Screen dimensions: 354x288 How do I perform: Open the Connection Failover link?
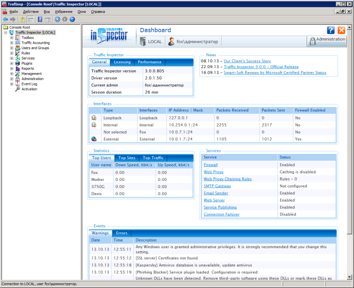pos(222,215)
